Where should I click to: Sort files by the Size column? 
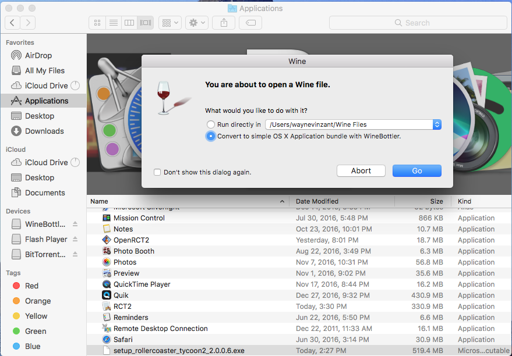pyautogui.click(x=423, y=201)
